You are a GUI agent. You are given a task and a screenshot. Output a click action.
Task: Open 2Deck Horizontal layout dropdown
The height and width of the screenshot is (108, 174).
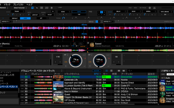(x=20, y=8)
